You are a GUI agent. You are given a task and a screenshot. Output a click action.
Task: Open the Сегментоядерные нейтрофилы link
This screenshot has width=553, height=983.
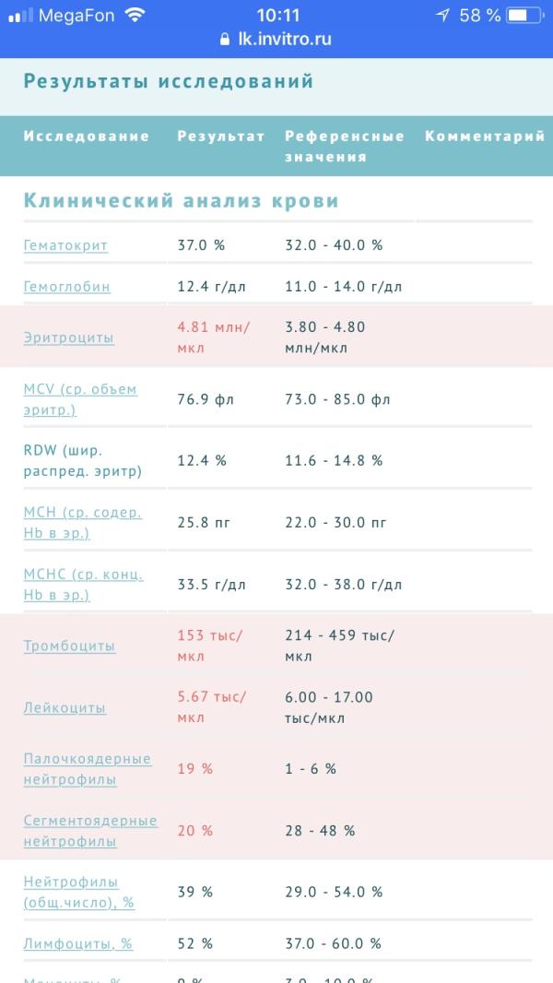point(90,831)
